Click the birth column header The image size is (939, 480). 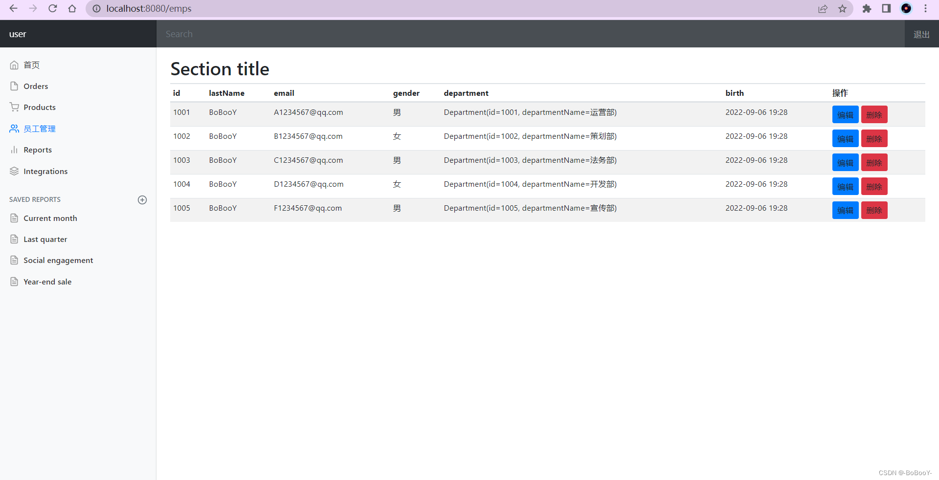(x=735, y=93)
